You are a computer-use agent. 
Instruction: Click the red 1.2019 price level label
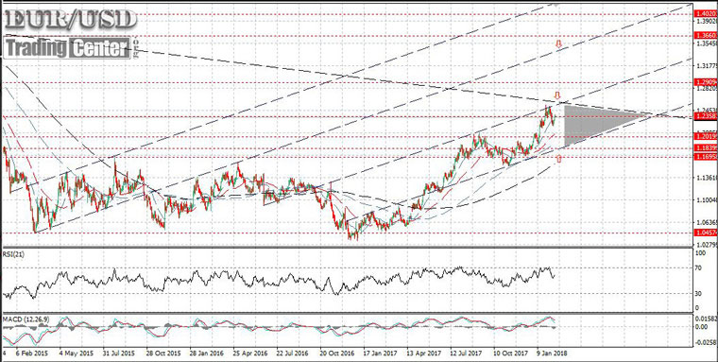[x=707, y=136]
